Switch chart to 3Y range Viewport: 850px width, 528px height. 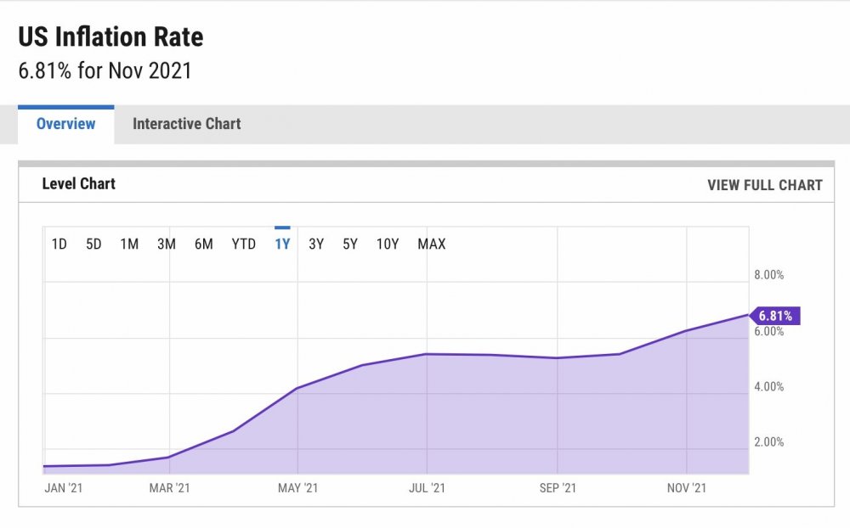[x=316, y=244]
